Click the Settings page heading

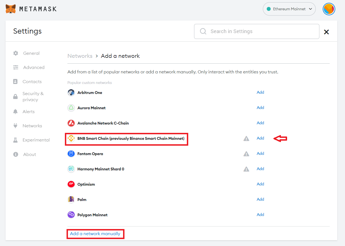coord(27,31)
